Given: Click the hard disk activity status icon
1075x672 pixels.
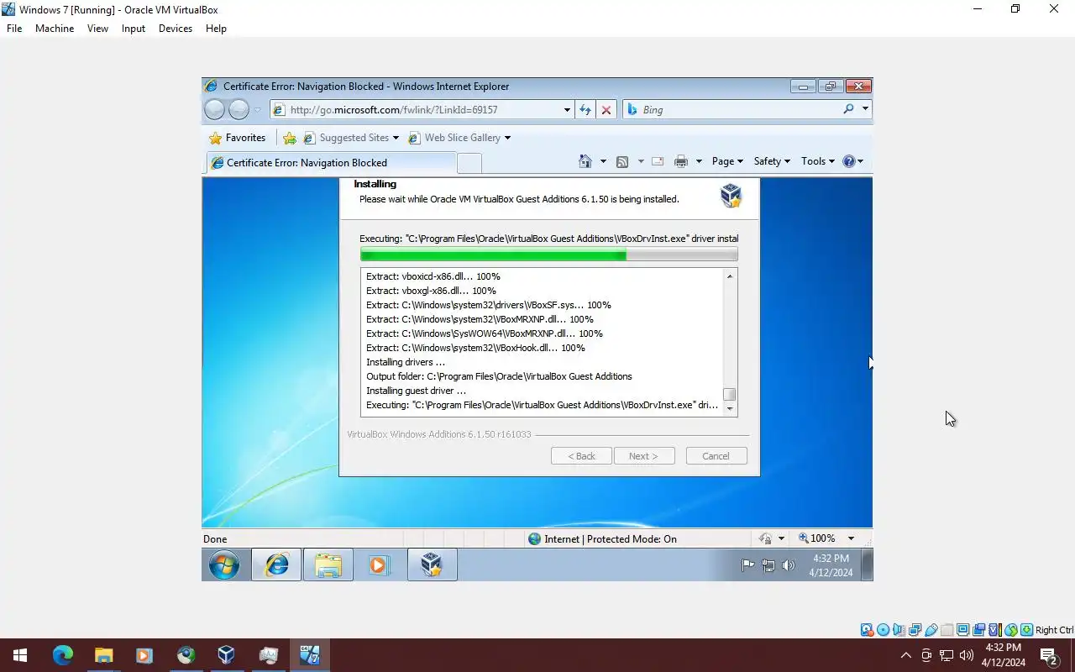Looking at the screenshot, I should point(867,630).
